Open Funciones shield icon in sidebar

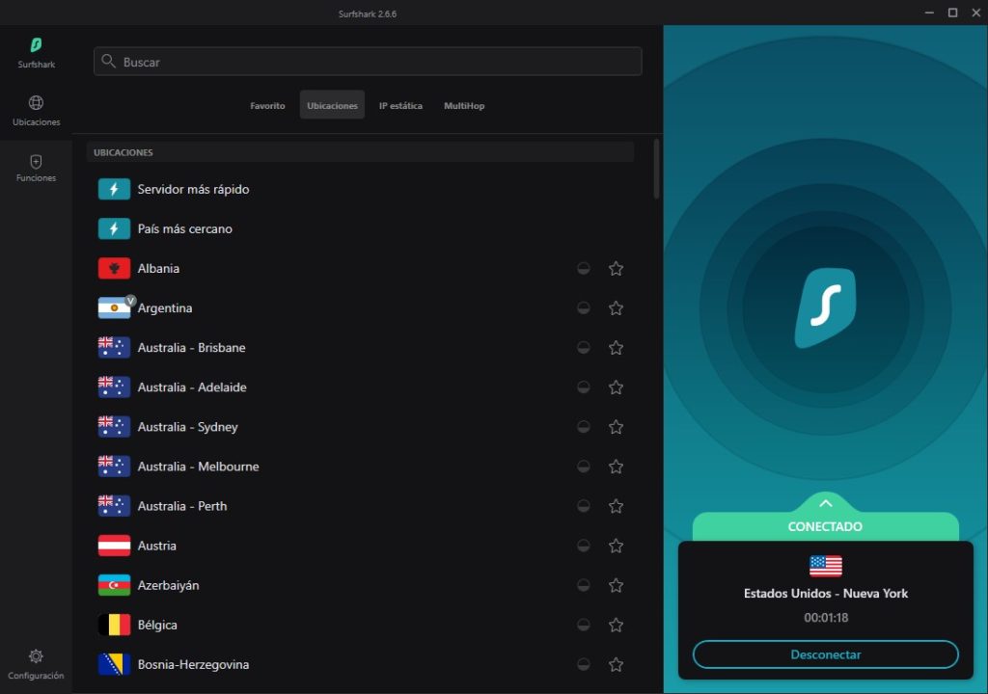click(x=36, y=162)
